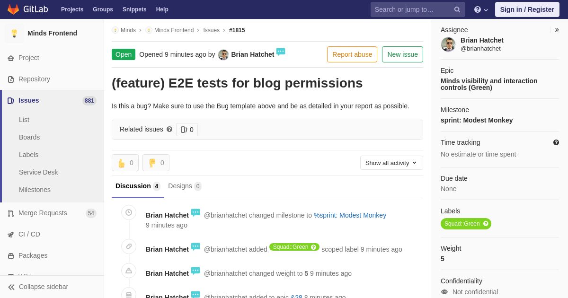Open the Projects menu in the top bar
568x298 pixels.
pyautogui.click(x=72, y=9)
